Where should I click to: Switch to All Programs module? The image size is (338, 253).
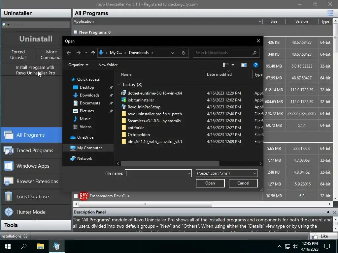tap(31, 135)
